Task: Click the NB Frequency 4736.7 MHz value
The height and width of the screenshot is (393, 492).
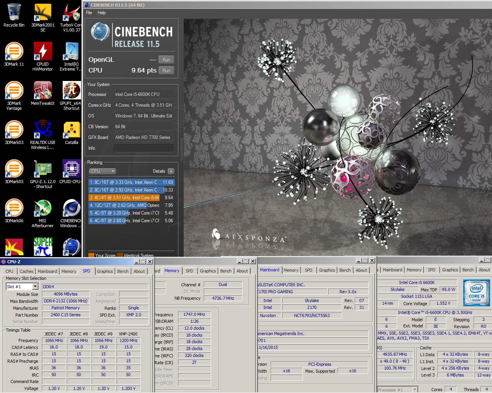Action: (x=223, y=298)
